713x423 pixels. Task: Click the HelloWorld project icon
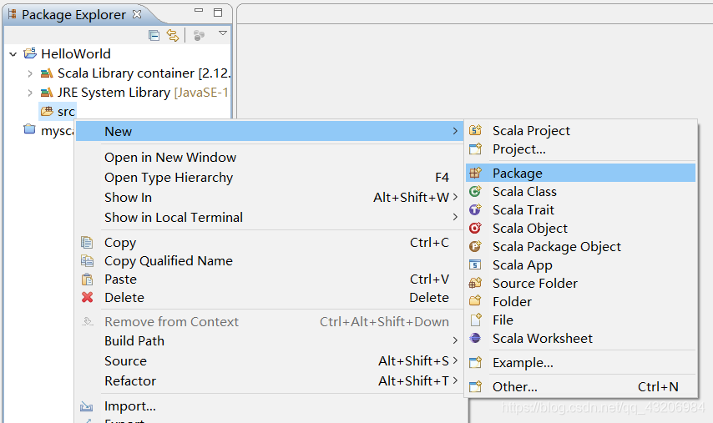tap(30, 53)
